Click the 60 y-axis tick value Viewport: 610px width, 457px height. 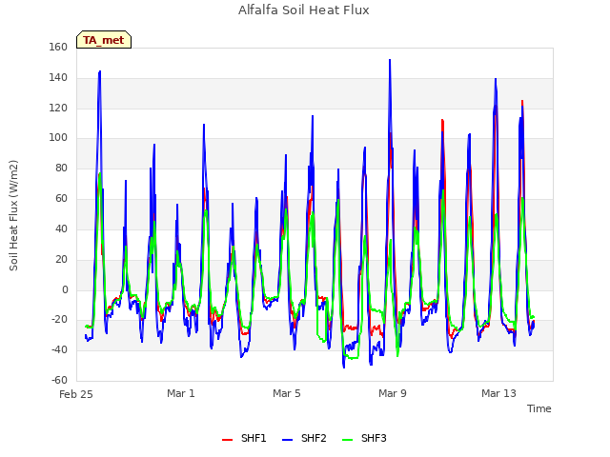click(61, 198)
